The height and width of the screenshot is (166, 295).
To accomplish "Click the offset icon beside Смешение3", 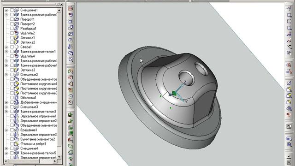I will coord(17,107).
